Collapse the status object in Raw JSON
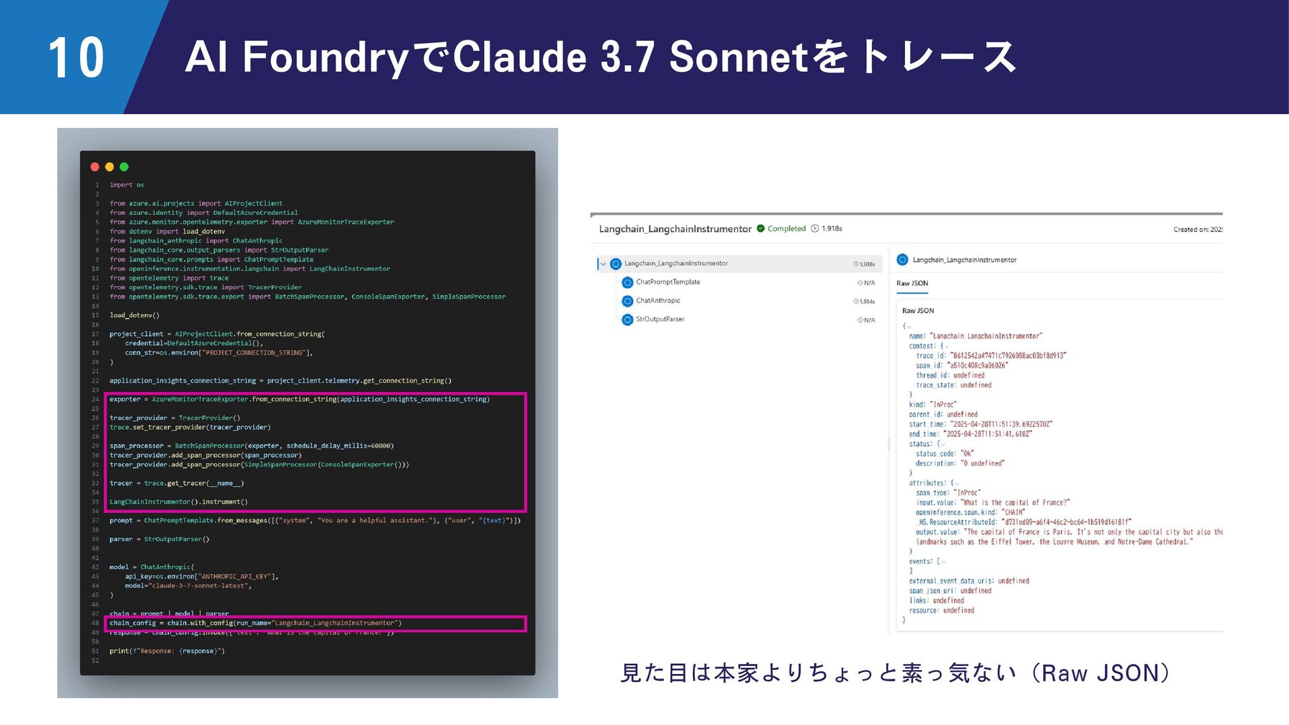Image resolution: width=1289 pixels, height=725 pixels. point(943,444)
